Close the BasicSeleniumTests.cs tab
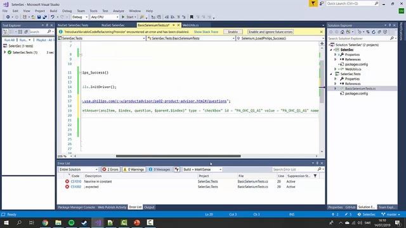The height and width of the screenshot is (228, 406). pyautogui.click(x=178, y=25)
